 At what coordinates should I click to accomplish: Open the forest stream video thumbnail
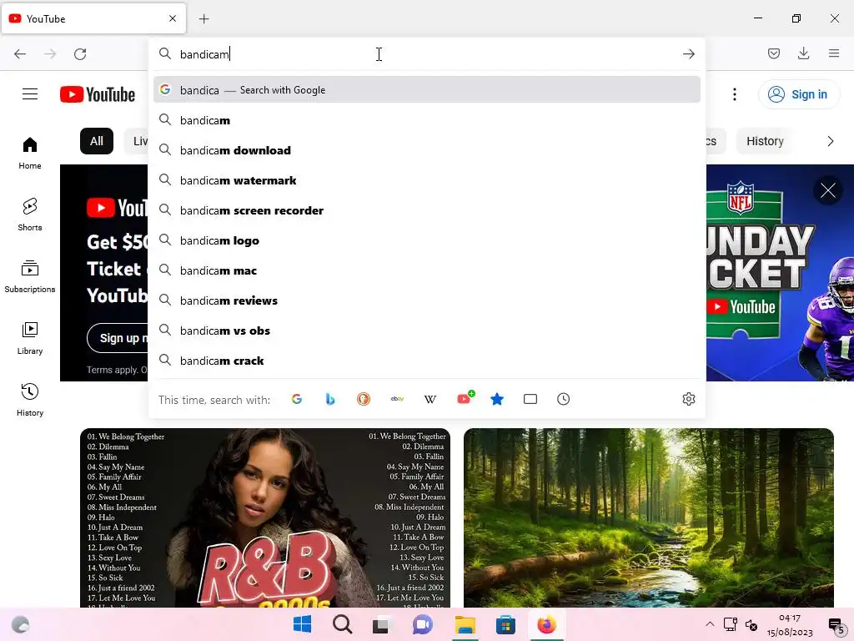649,517
